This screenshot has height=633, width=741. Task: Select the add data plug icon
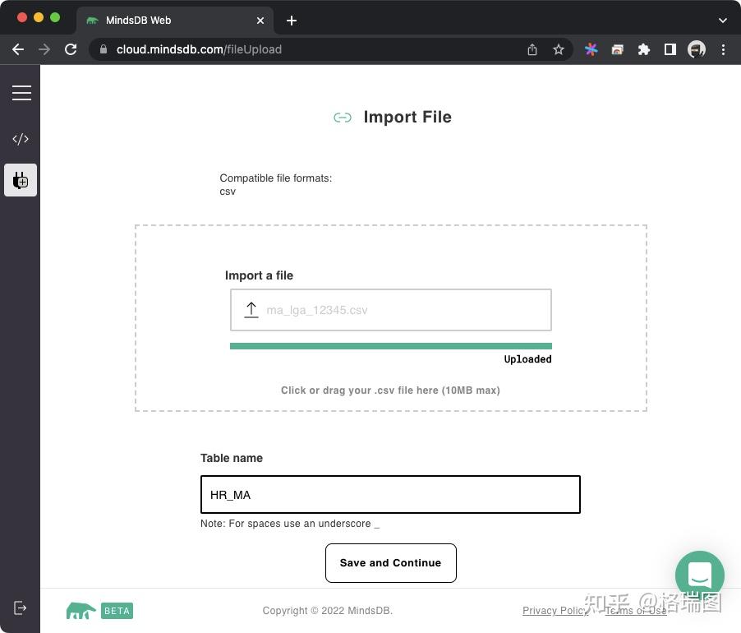point(21,180)
